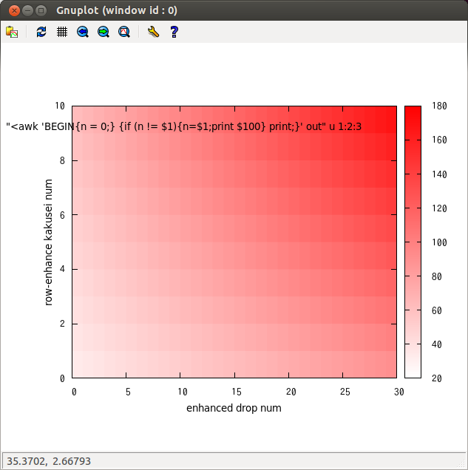This screenshot has height=470, width=468.
Task: Maximize the Gnuplot window
Action: coord(41,10)
